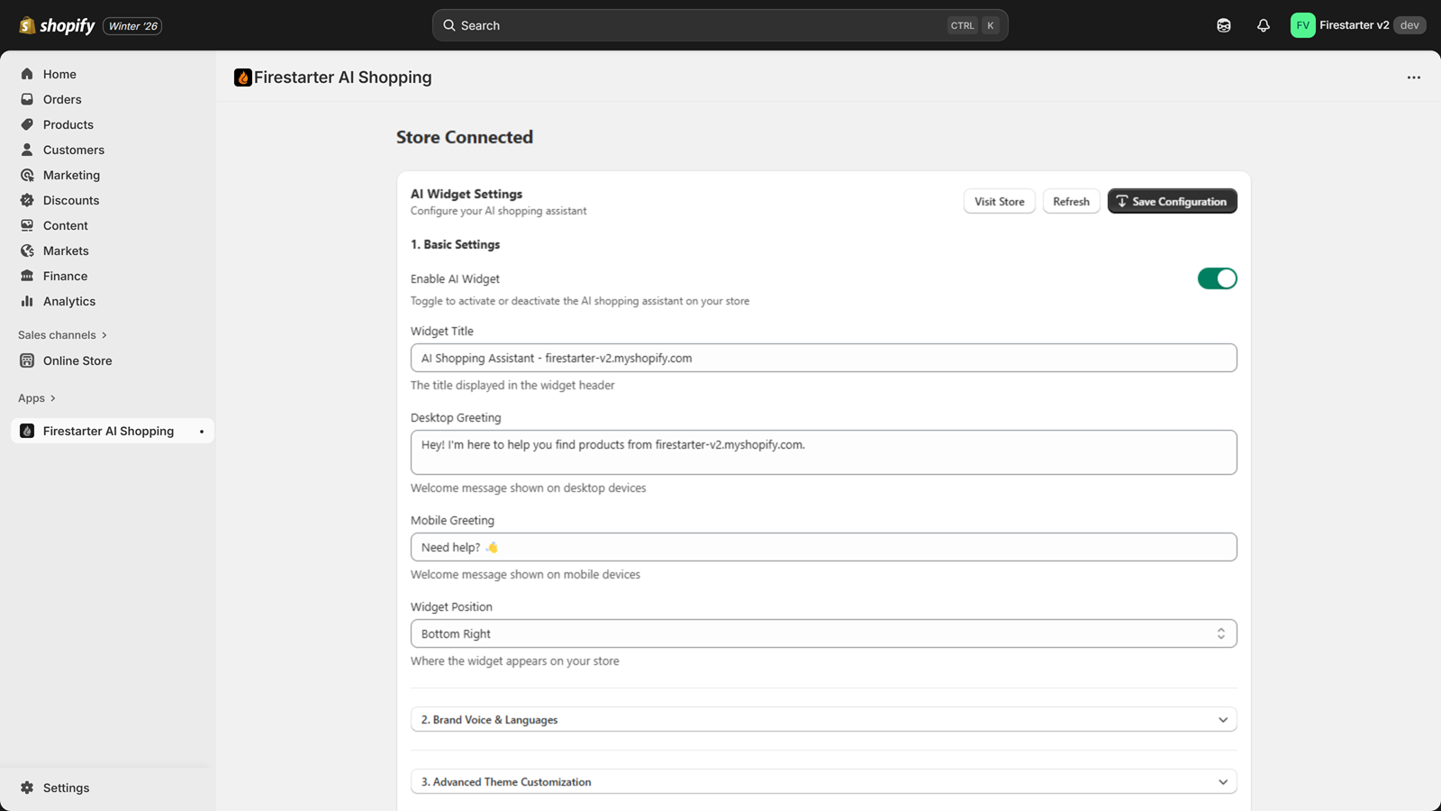The height and width of the screenshot is (811, 1441).
Task: Open the Orders section
Action: (63, 99)
